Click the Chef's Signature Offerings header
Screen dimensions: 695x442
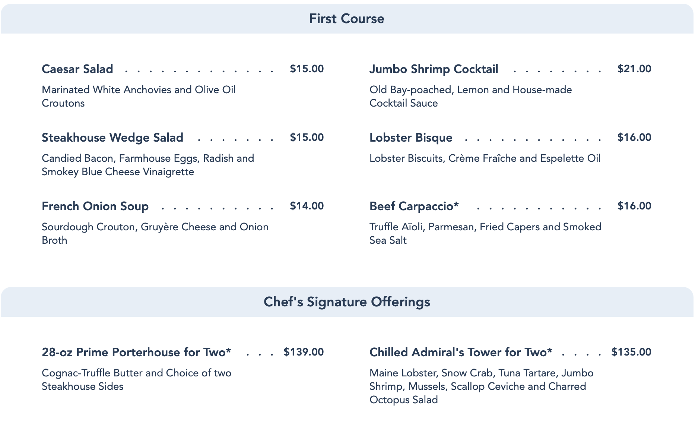click(x=347, y=302)
